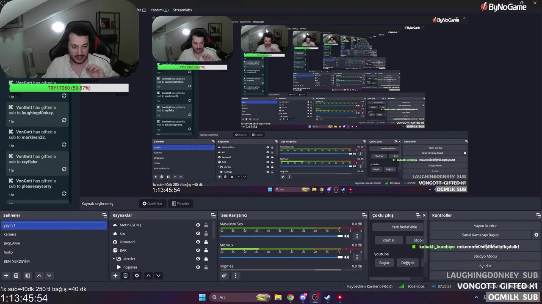
Task: Undock the Çoklu çıkış panel
Action: point(418,215)
